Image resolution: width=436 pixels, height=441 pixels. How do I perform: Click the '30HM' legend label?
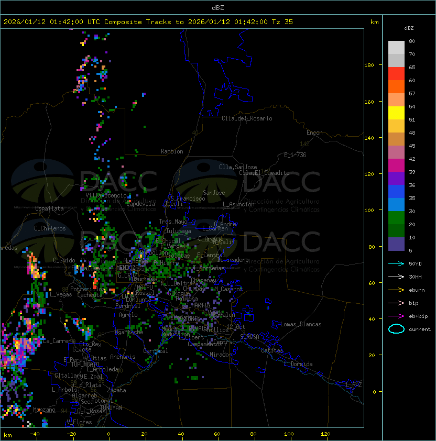tap(415, 277)
